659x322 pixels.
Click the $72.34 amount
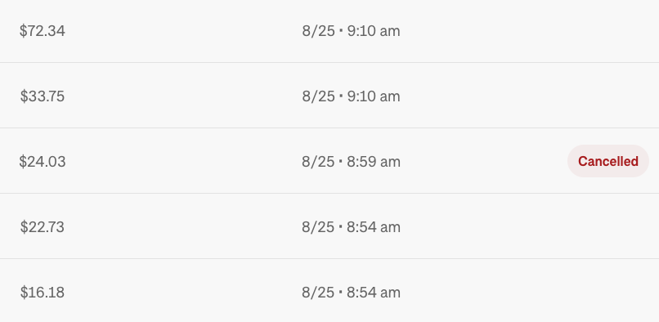point(43,31)
